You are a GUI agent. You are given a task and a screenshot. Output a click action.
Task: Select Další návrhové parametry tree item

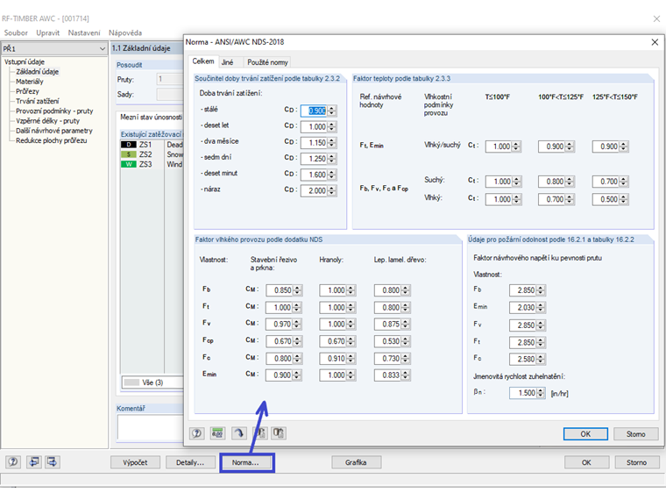(54, 130)
